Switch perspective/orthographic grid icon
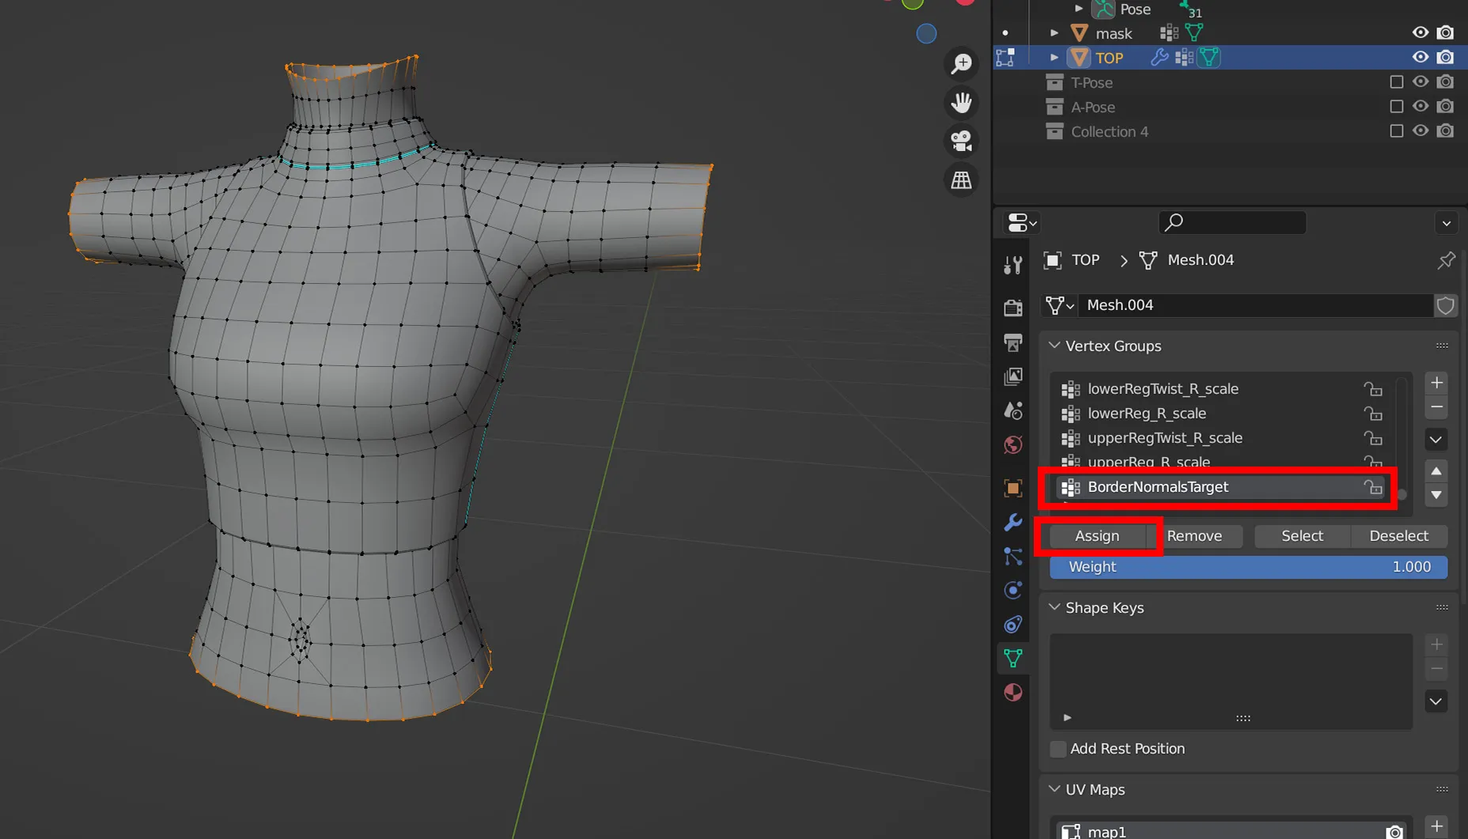 (x=961, y=180)
